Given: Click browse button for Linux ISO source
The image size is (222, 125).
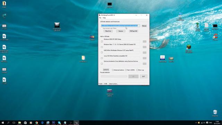Looking at the screenshot, I should click(145, 58).
